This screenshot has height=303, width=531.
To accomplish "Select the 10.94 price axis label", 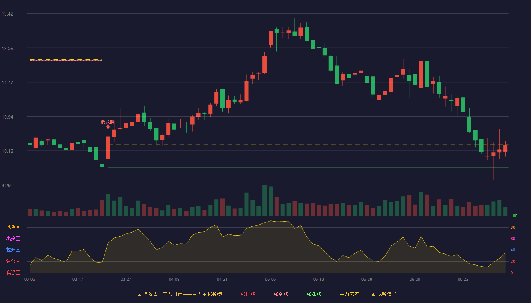I will click(x=7, y=117).
